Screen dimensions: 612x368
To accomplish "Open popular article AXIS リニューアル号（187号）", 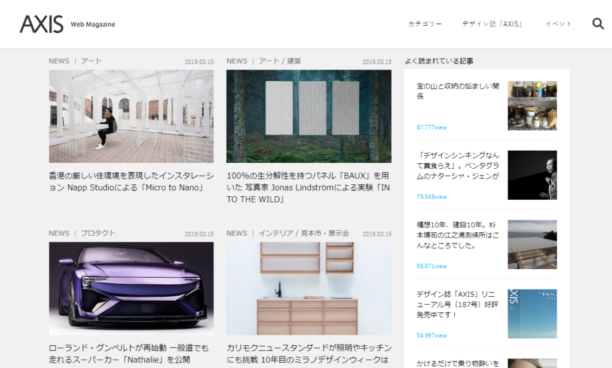I will pos(457,305).
